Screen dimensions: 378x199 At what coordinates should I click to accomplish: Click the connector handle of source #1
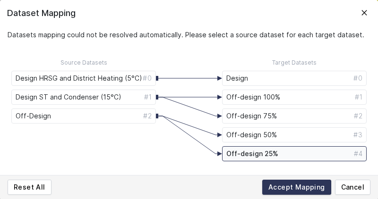pos(157,97)
